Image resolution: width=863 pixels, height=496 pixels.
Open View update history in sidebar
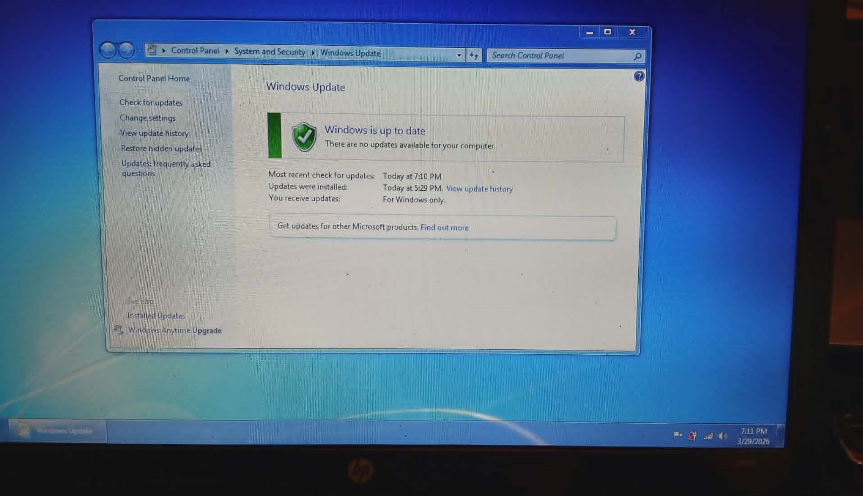tap(154, 133)
